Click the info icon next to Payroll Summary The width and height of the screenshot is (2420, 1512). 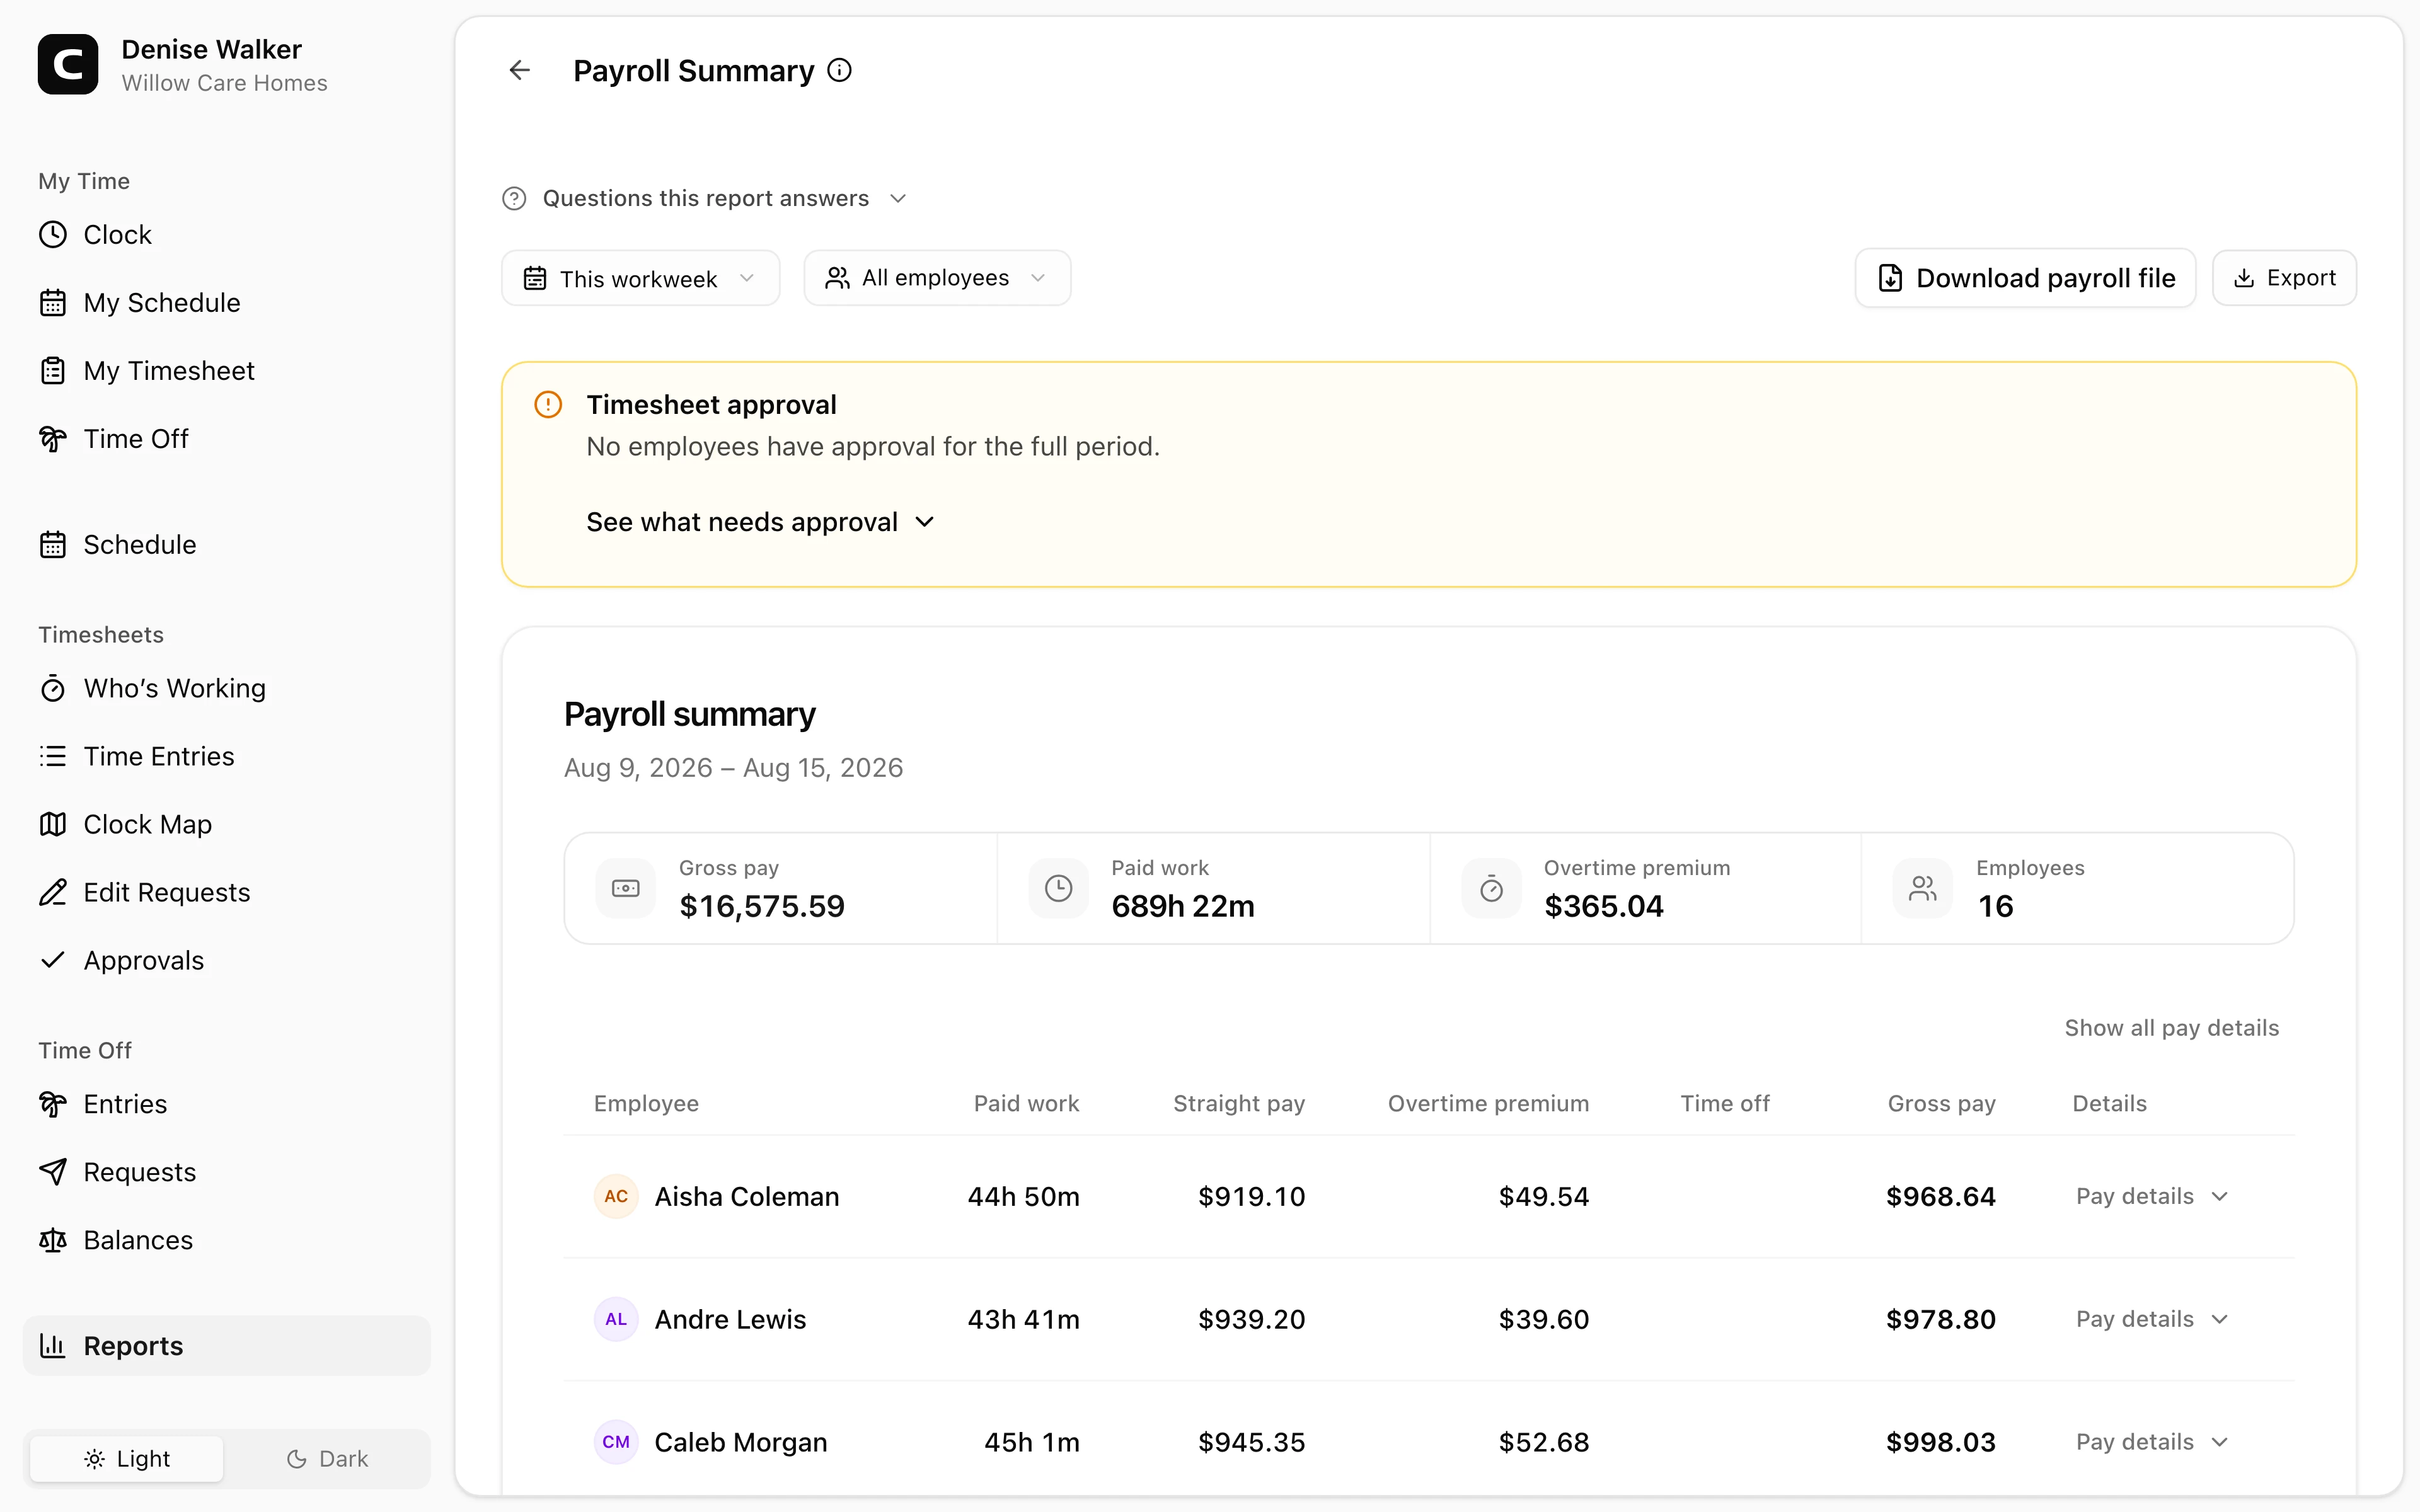[x=840, y=70]
